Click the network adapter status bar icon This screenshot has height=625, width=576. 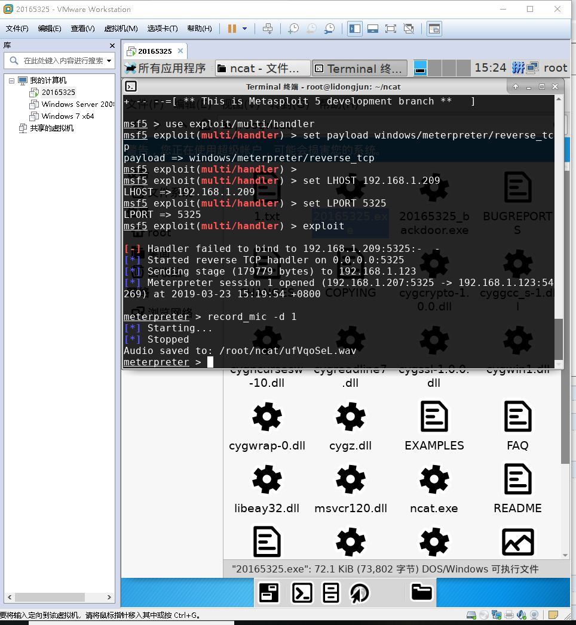click(496, 615)
